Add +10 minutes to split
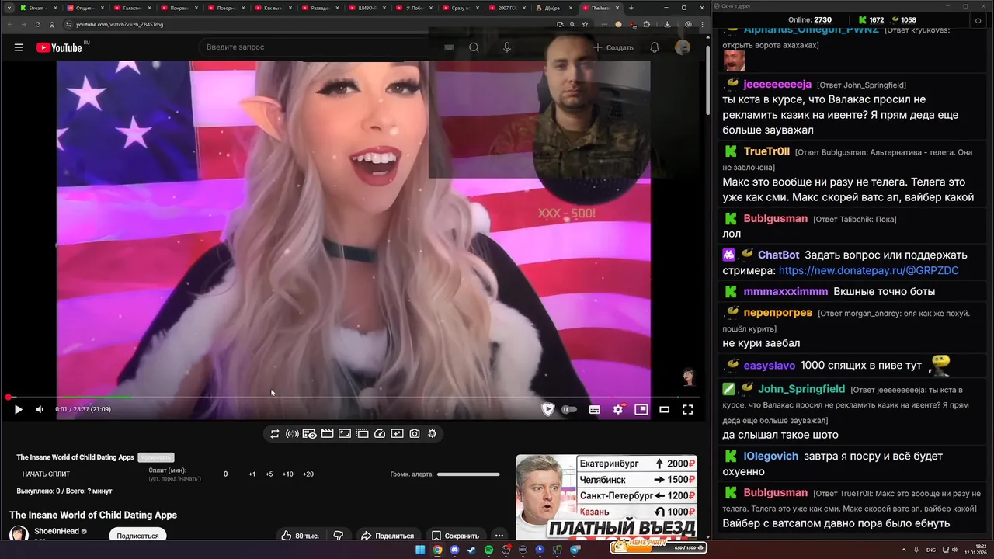994x559 pixels. point(287,474)
